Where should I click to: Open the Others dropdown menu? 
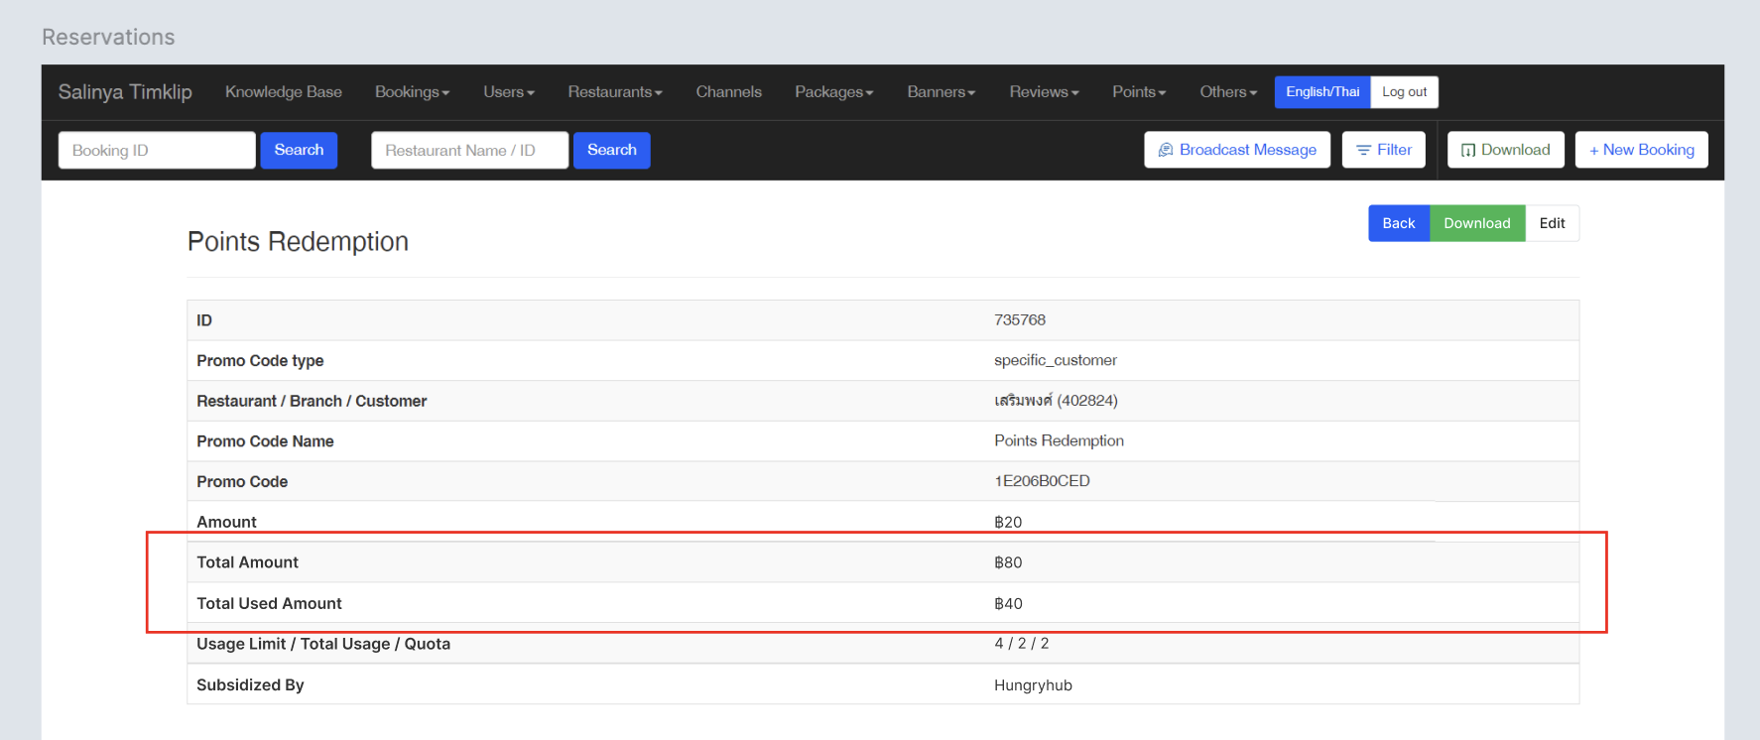[1227, 92]
